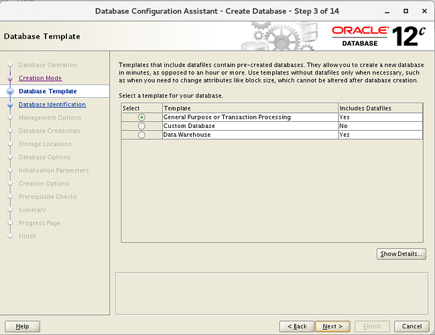The height and width of the screenshot is (335, 435).
Task: Go Back to the previous step
Action: (297, 326)
